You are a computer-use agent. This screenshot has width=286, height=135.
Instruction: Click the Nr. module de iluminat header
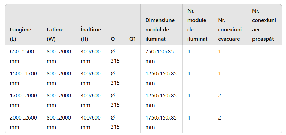(x=198, y=25)
